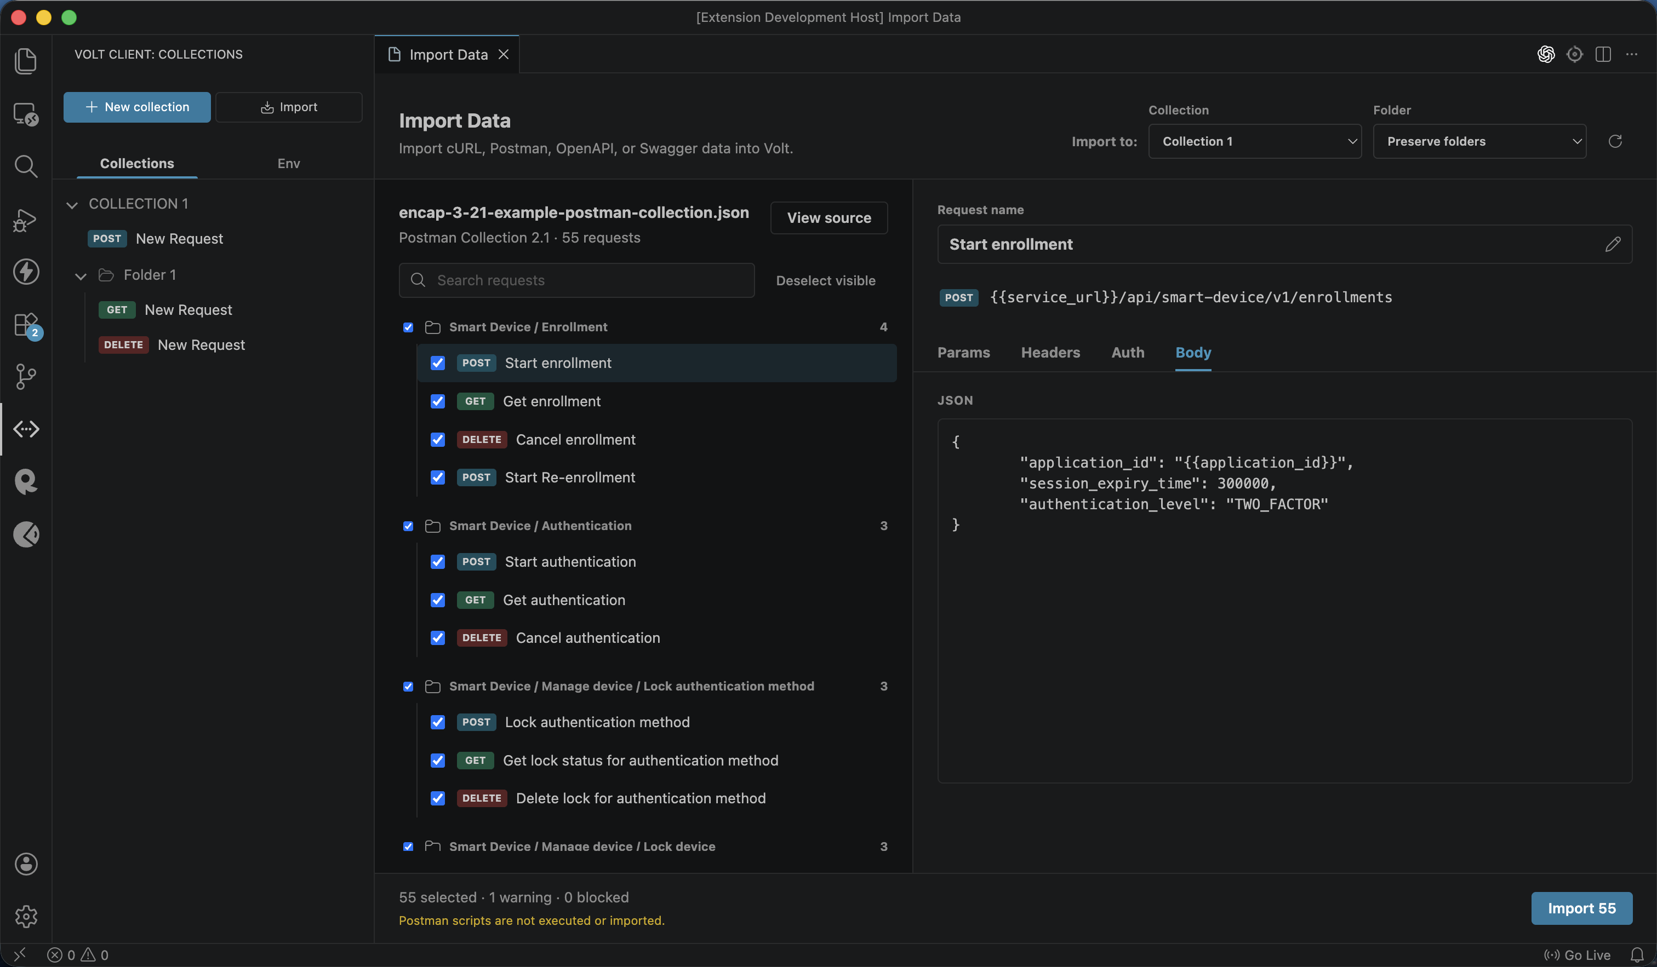Open the Headers tab

point(1050,352)
